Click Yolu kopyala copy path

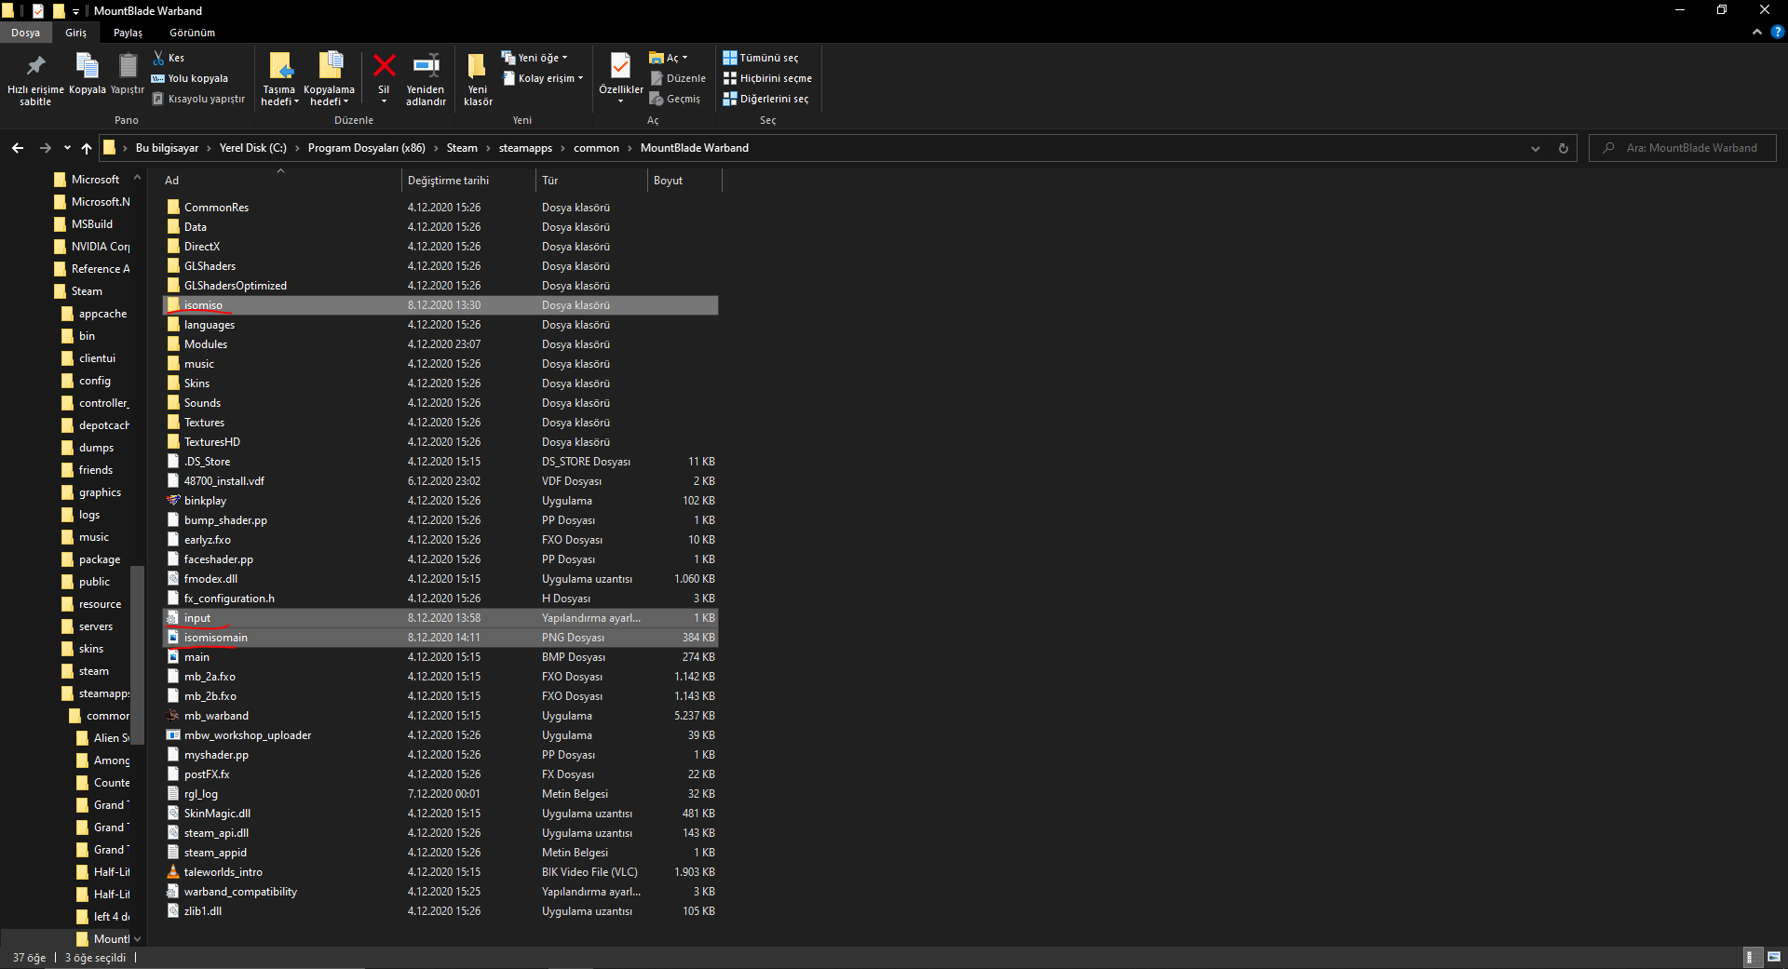[190, 78]
